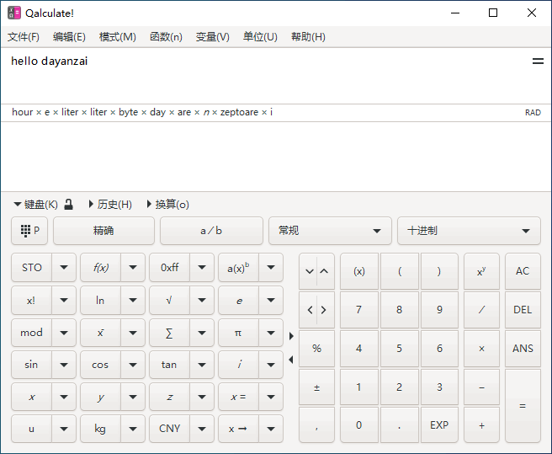
Task: Insert variable z button
Action: [170, 397]
